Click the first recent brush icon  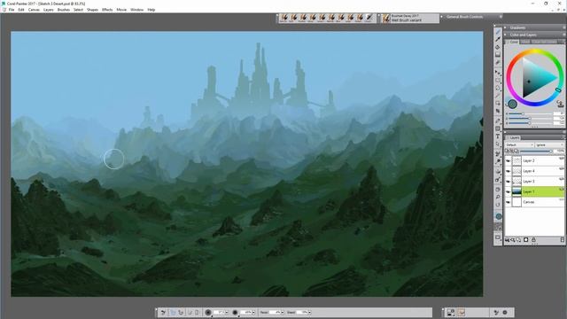click(284, 18)
